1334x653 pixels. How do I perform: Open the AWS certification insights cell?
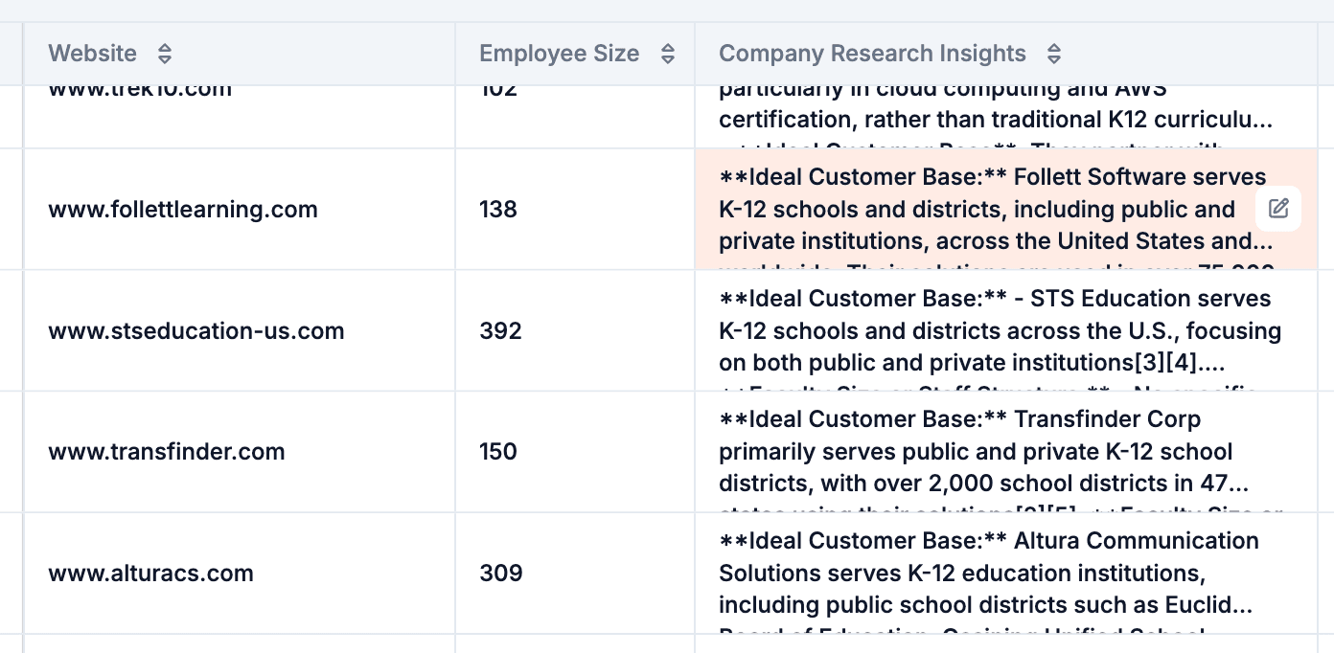(x=1006, y=117)
